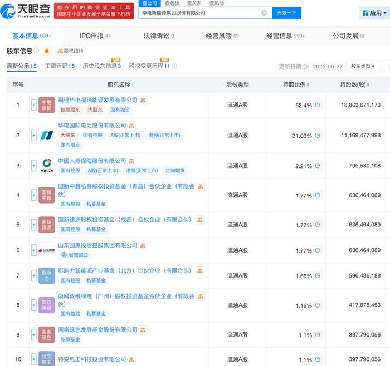
Task: Select 历史股东信息 3 sub-tab
Action: 102,66
